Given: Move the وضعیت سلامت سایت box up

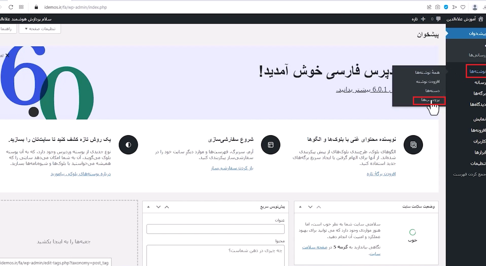Looking at the screenshot, I should coord(319,207).
